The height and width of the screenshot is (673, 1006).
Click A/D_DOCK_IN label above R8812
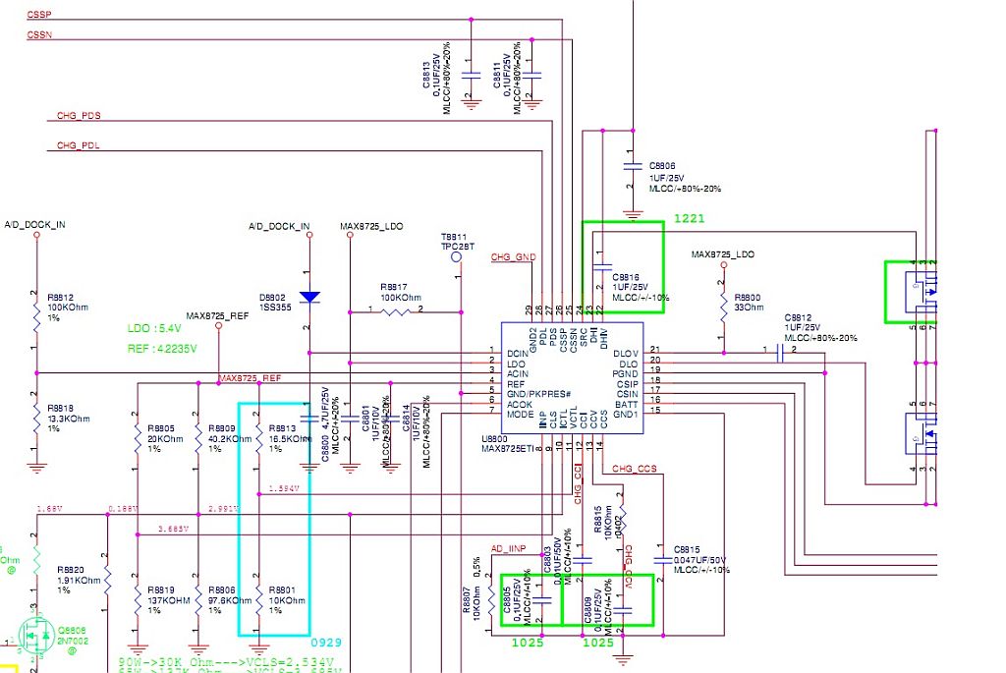tap(34, 225)
